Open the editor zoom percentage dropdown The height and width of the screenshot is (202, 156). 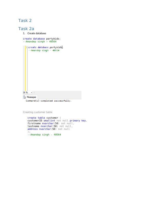pyautogui.click(x=31, y=93)
